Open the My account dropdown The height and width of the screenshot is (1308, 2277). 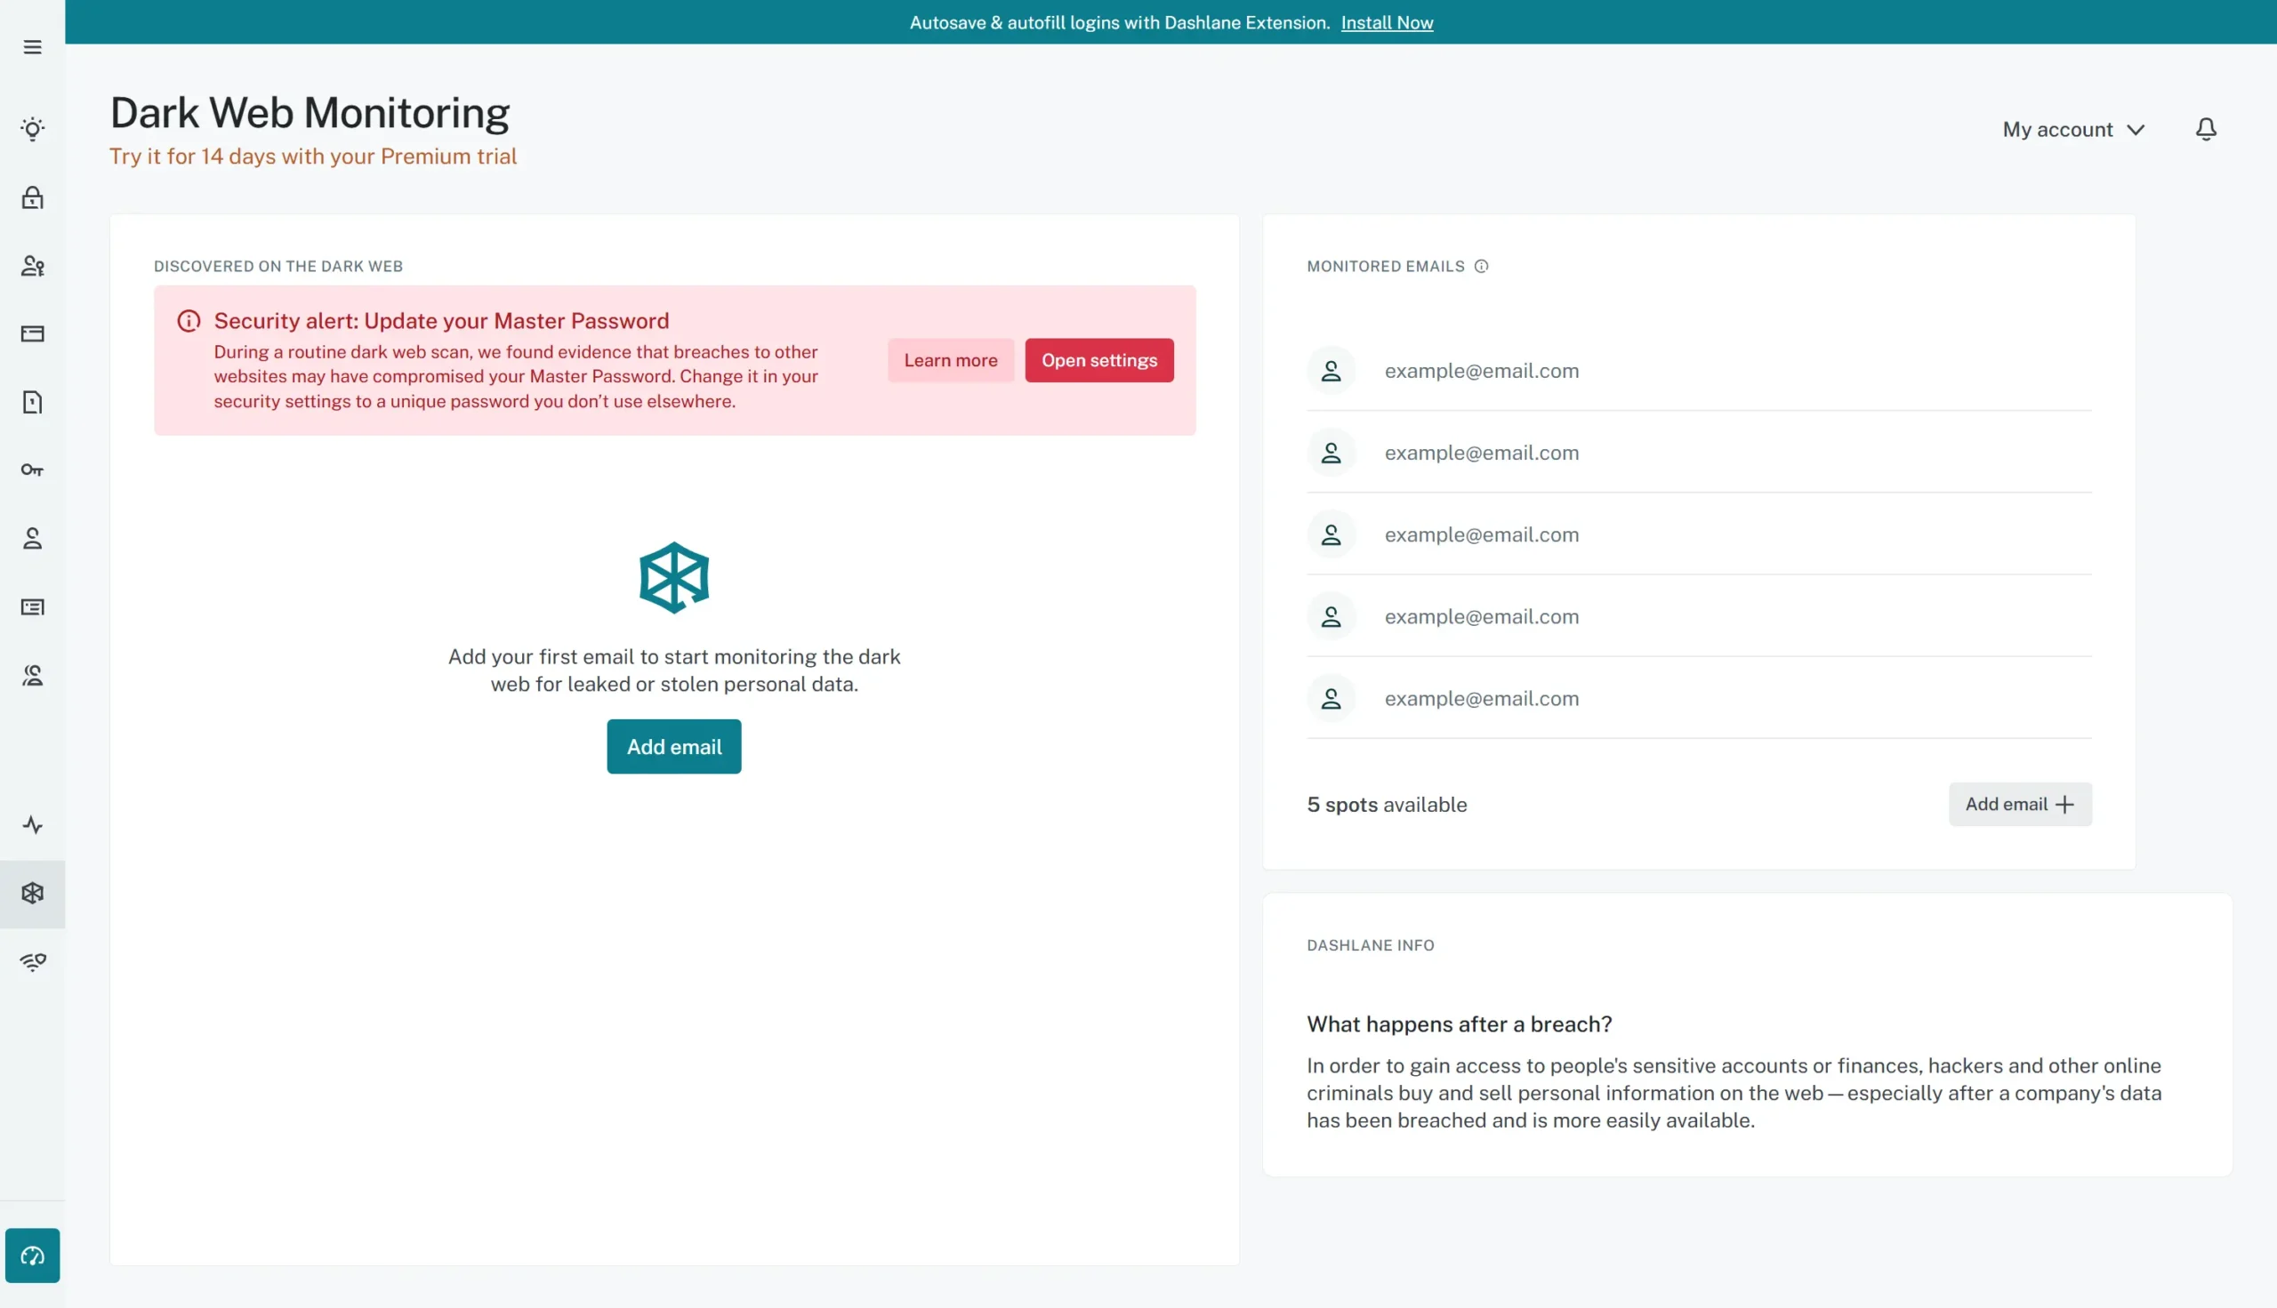tap(2073, 129)
